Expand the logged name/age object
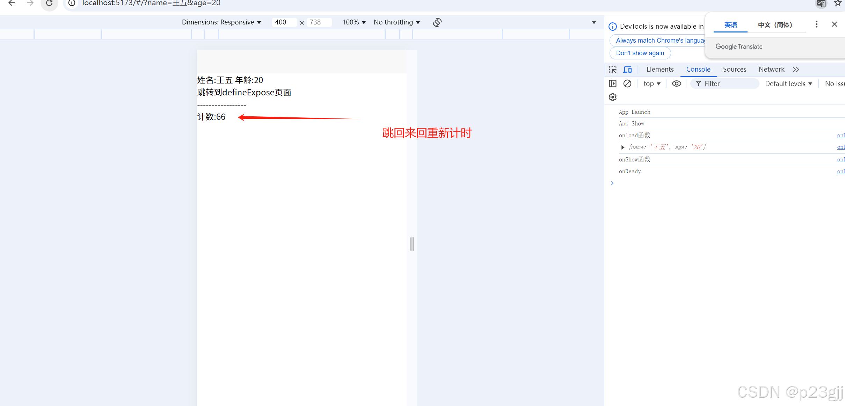Viewport: 845px width, 406px height. 622,147
